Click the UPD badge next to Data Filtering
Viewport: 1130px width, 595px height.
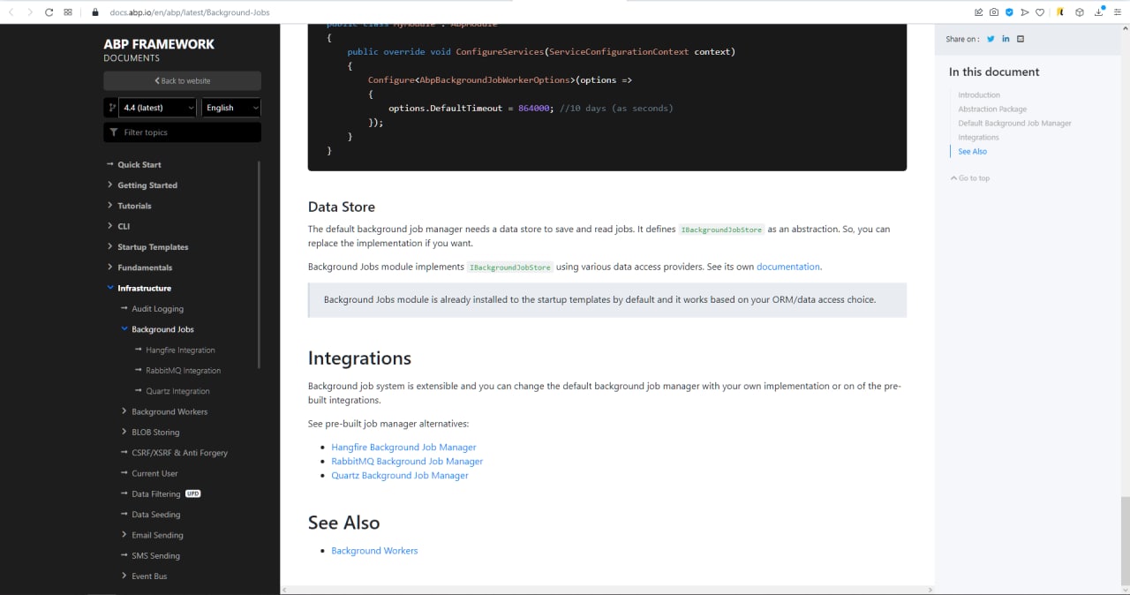pos(193,493)
